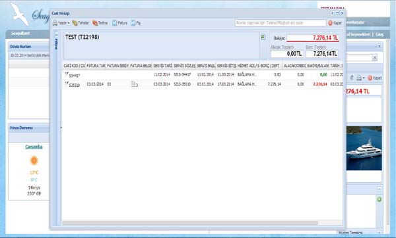The width and height of the screenshot is (396, 238).
Task: Click the Çarşamba weather link
Action: (x=34, y=147)
